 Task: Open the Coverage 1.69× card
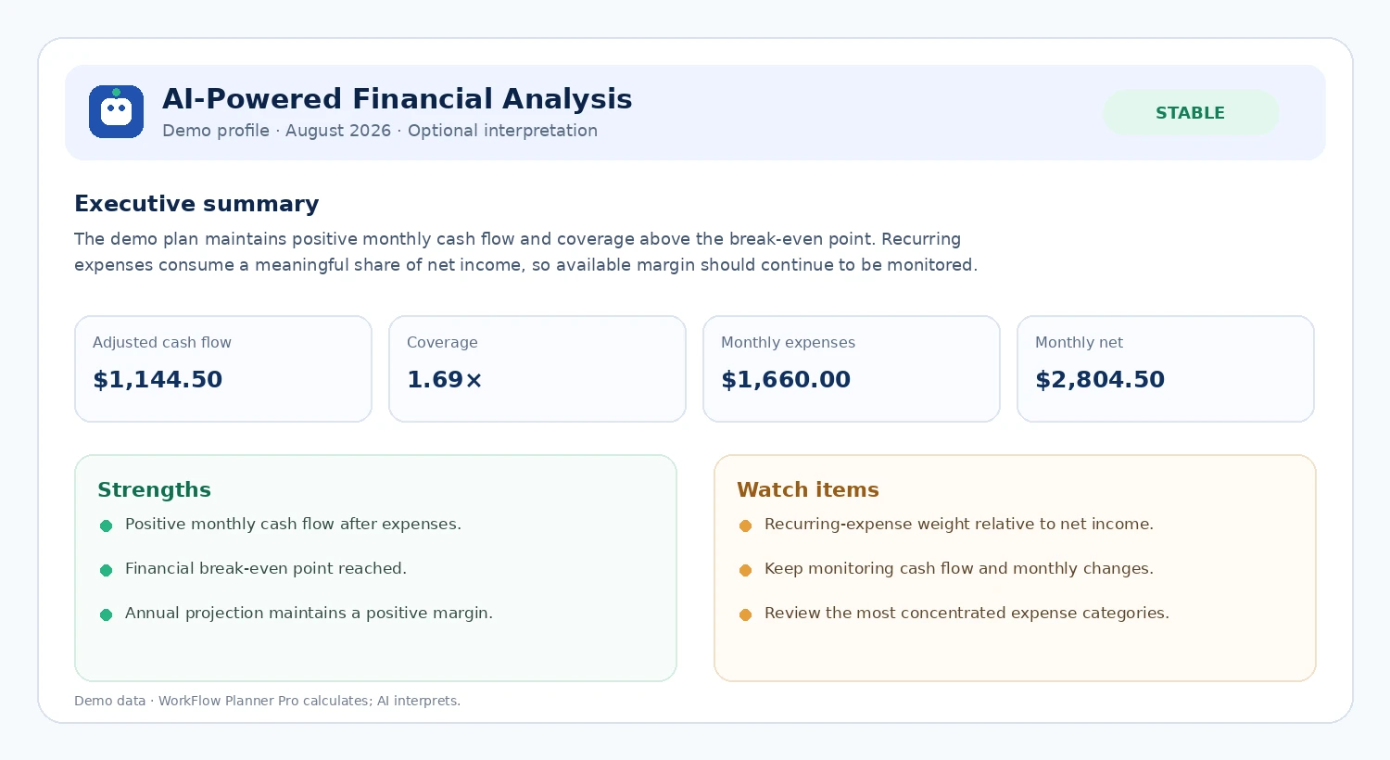click(537, 369)
